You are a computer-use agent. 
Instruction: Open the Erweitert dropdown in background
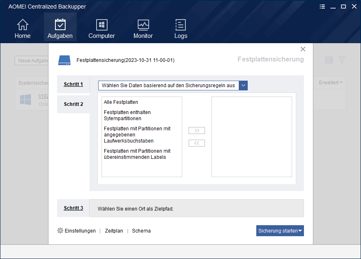click(330, 83)
